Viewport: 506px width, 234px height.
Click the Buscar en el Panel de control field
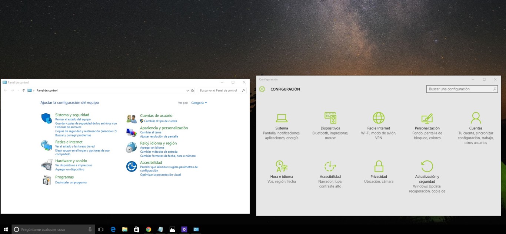point(222,91)
